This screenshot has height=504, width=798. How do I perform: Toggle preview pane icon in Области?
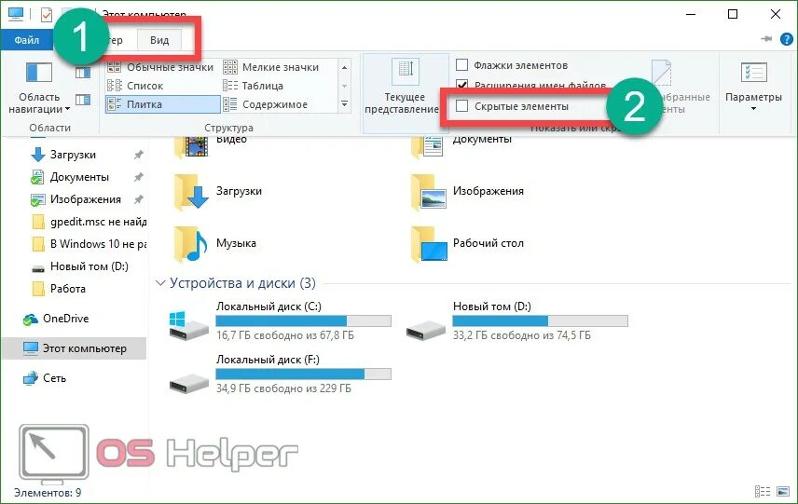[83, 73]
